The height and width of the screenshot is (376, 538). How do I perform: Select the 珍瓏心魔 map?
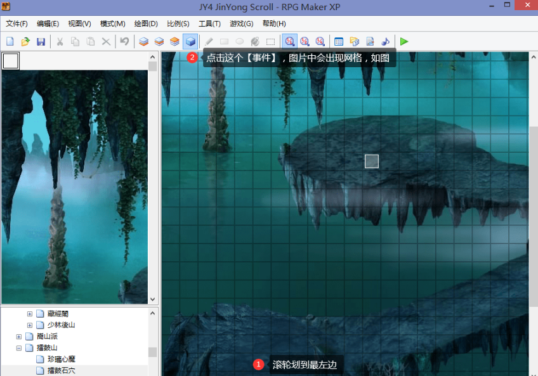tap(62, 359)
